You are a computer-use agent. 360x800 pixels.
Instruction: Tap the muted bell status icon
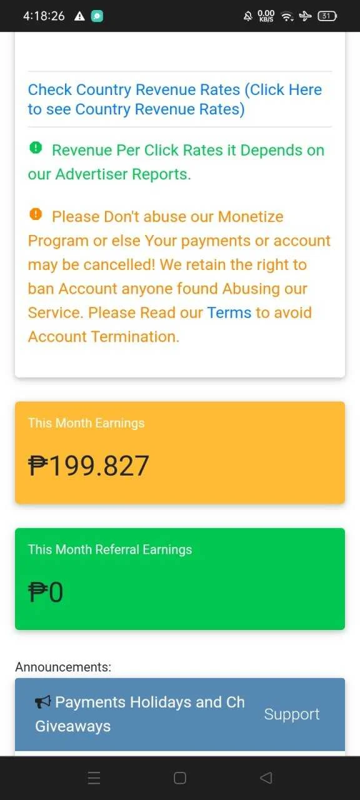tap(247, 16)
